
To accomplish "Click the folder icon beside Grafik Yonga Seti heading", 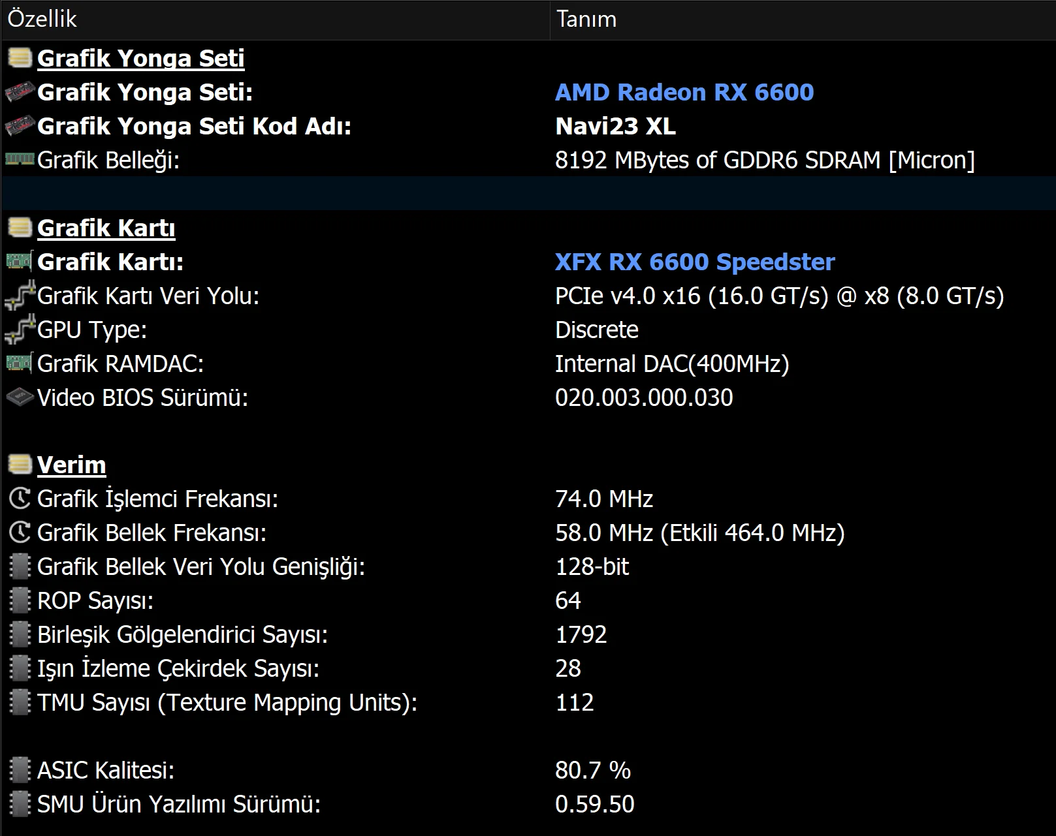I will (x=20, y=58).
